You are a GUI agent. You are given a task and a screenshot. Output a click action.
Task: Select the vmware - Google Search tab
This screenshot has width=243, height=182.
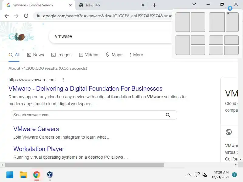click(39, 5)
